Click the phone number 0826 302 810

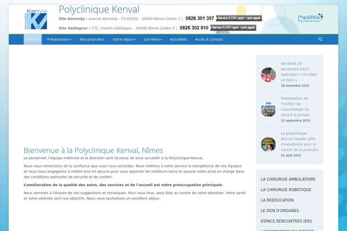(x=194, y=28)
